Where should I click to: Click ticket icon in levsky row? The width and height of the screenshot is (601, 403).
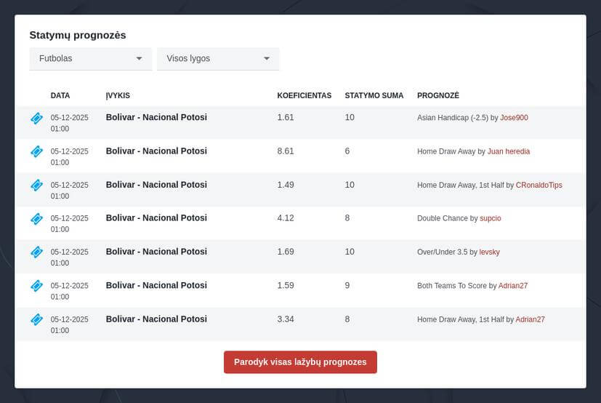coord(36,252)
